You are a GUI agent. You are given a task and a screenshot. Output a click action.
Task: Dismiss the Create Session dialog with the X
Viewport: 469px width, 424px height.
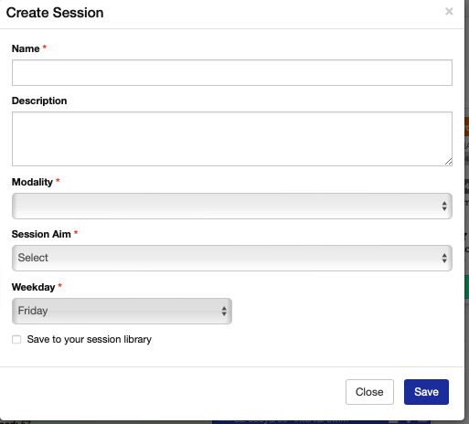pyautogui.click(x=449, y=12)
